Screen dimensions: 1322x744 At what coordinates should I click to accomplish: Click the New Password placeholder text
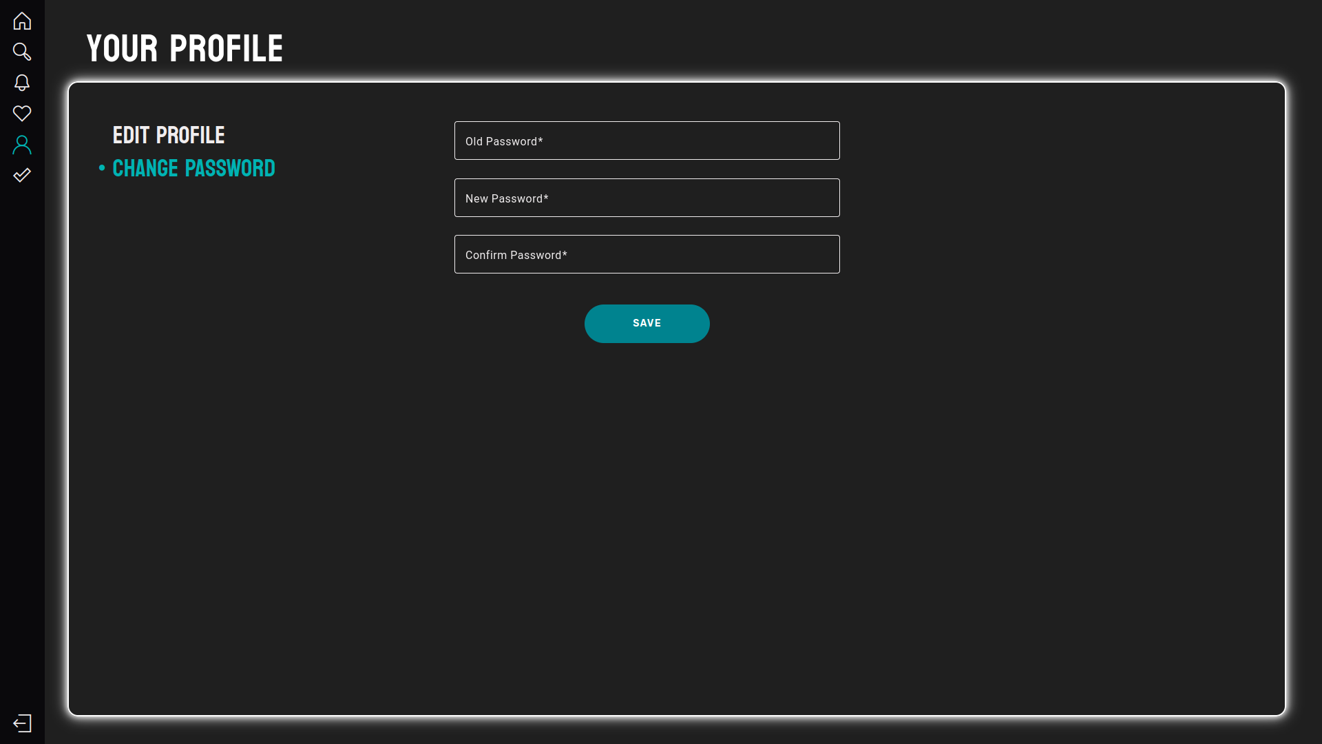point(507,198)
